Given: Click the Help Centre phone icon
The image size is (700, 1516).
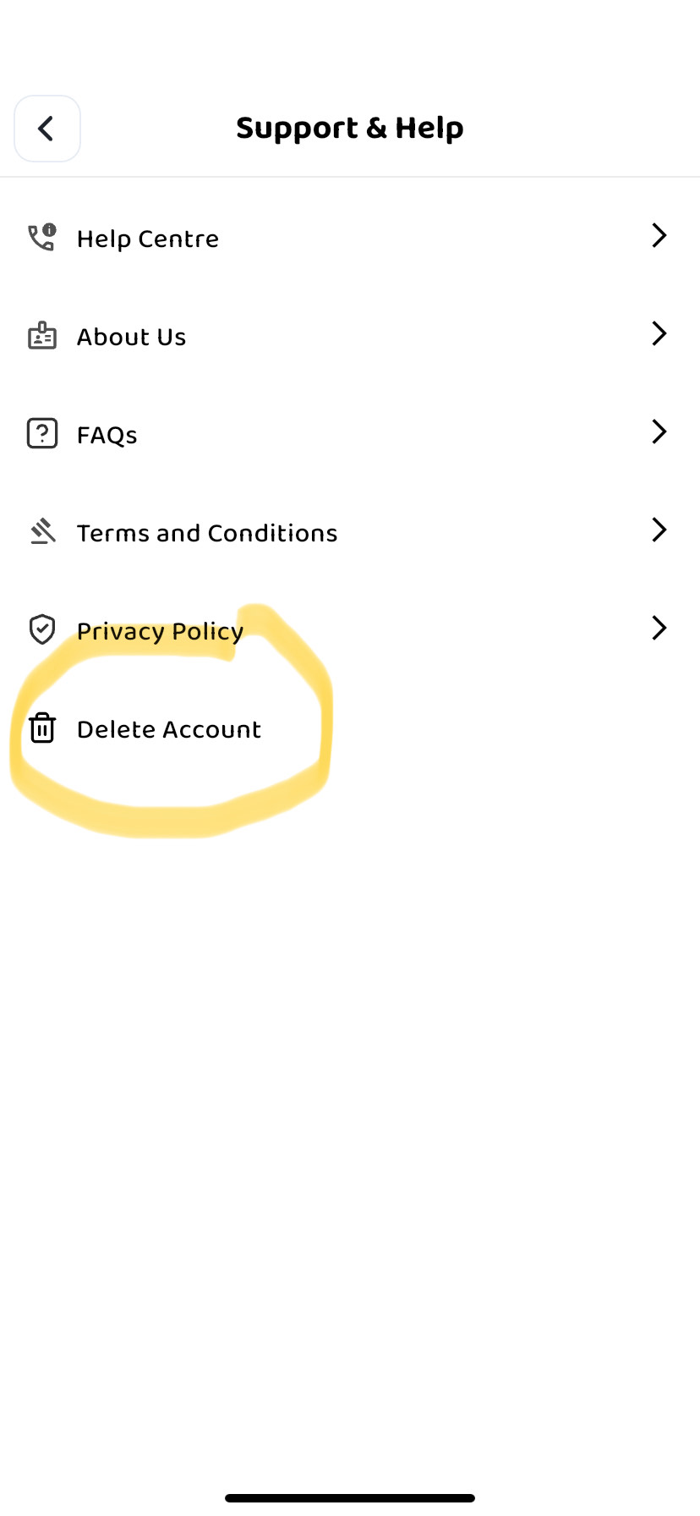Looking at the screenshot, I should pos(42,238).
